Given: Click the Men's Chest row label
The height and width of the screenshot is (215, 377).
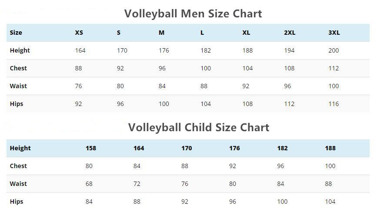Looking at the screenshot, I should coord(18,68).
